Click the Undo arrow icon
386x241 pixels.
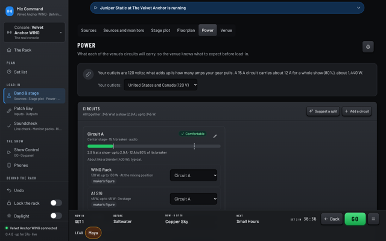click(x=9, y=190)
